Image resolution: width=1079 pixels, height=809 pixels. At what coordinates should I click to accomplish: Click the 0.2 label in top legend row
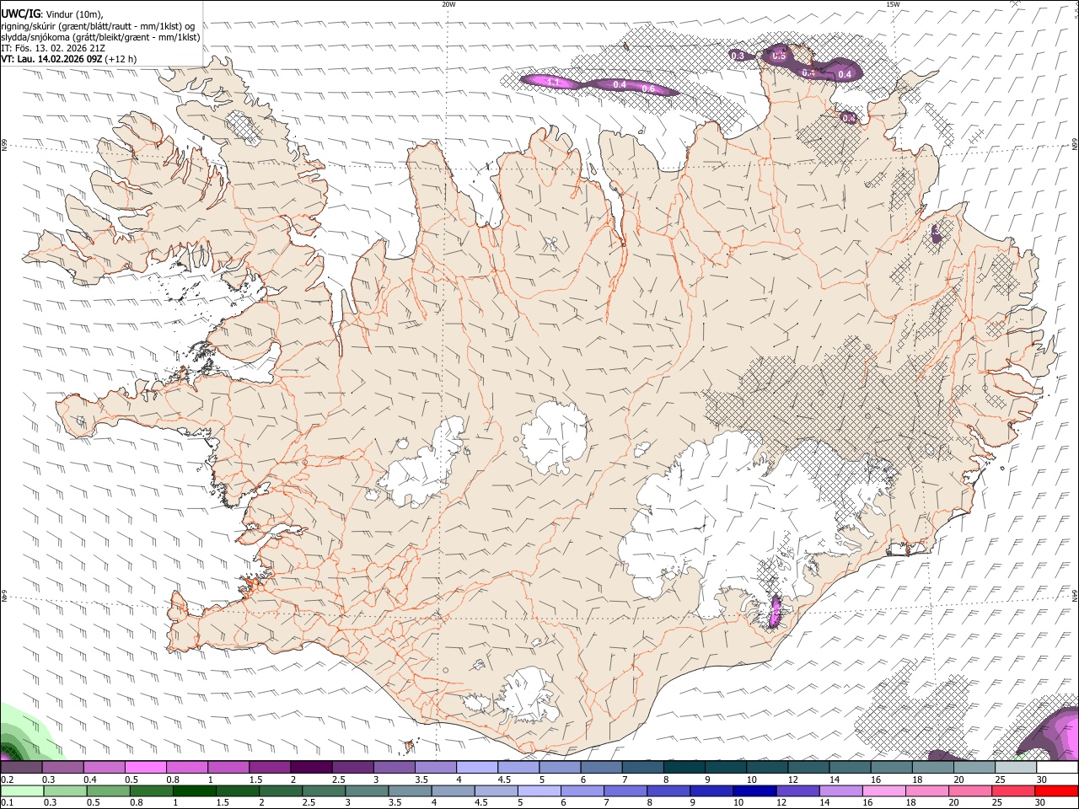8,780
